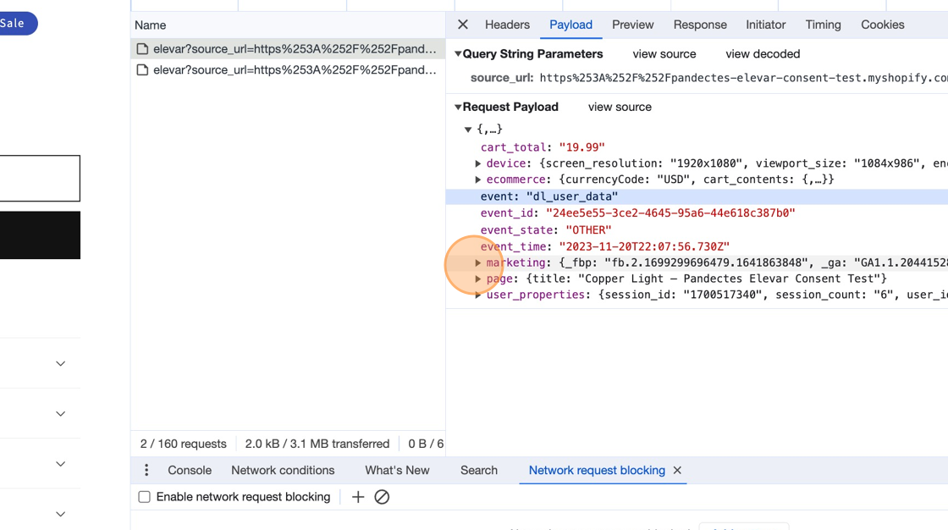Open the drawer three-dot menu
This screenshot has width=948, height=530.
(x=146, y=470)
